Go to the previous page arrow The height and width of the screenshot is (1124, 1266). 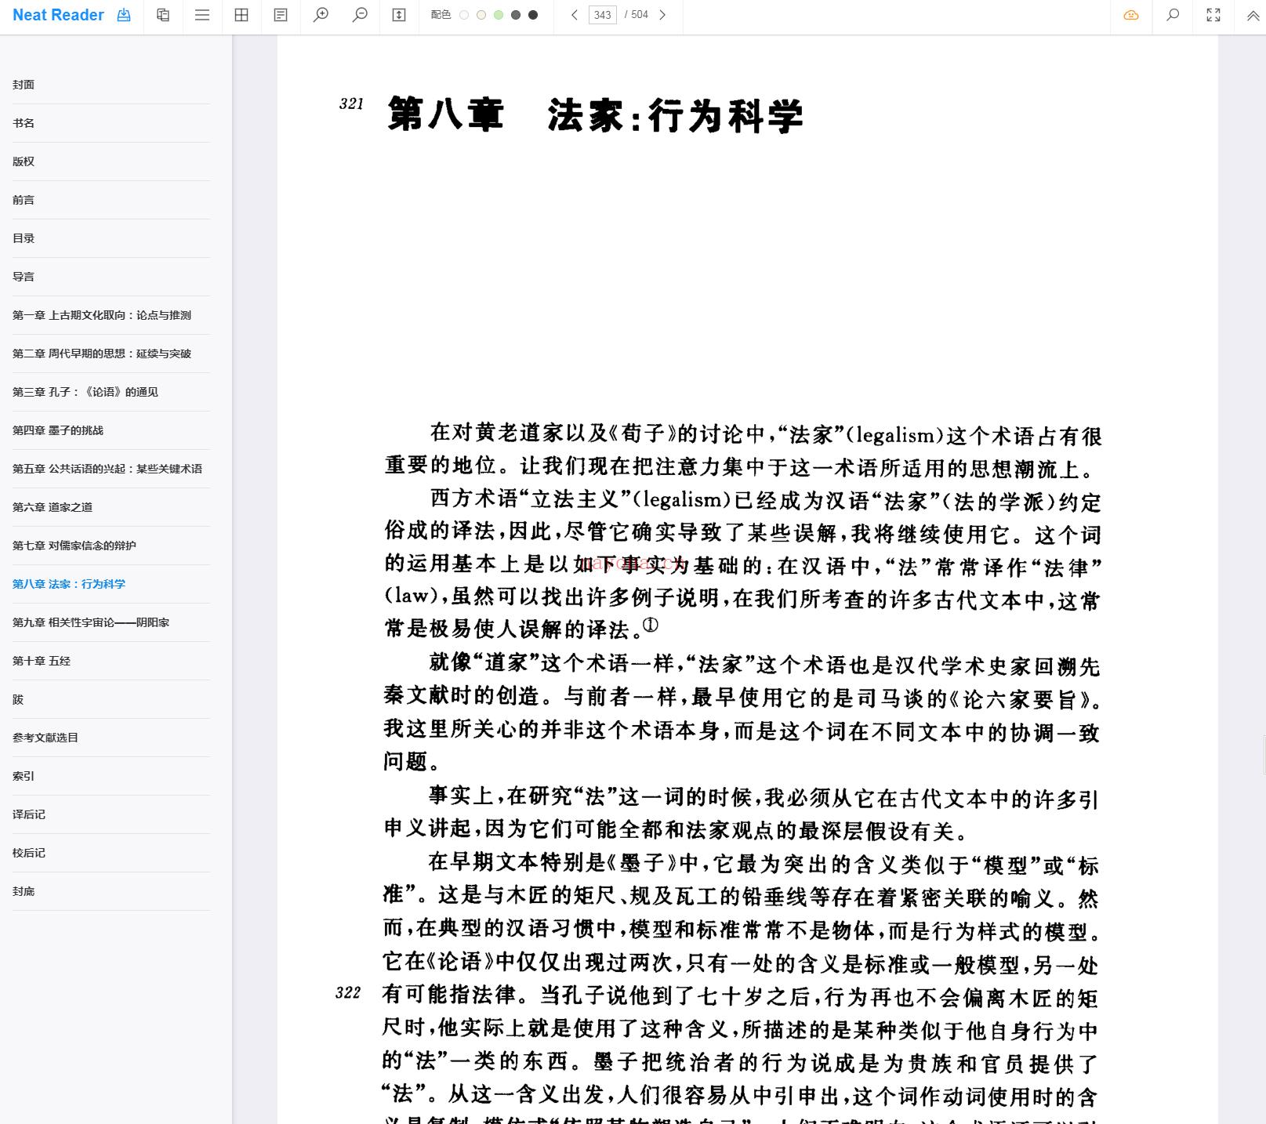coord(575,15)
